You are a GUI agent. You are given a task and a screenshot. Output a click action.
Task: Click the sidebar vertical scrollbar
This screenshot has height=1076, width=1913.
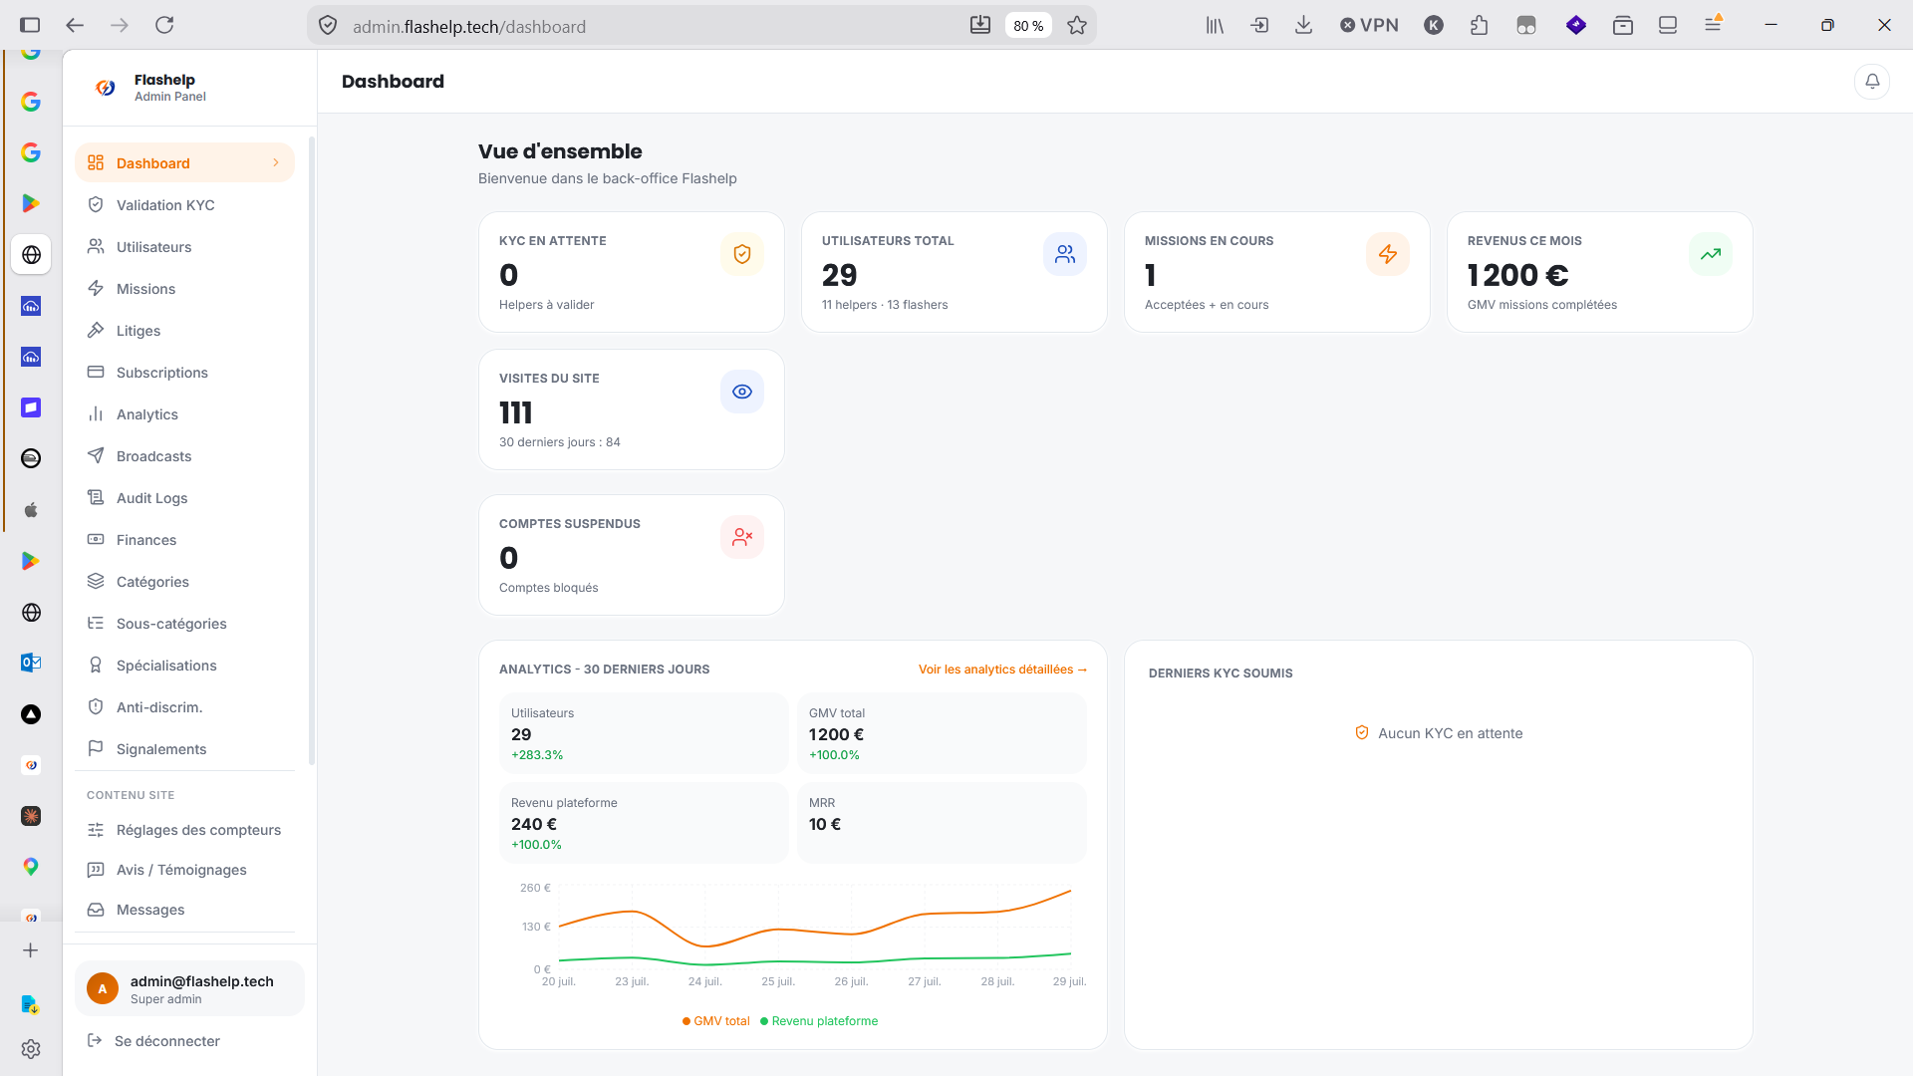click(x=312, y=450)
